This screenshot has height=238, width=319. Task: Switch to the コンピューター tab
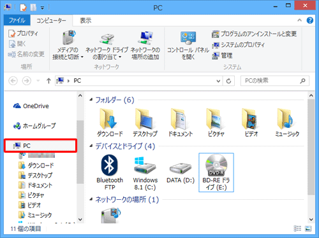pos(51,20)
